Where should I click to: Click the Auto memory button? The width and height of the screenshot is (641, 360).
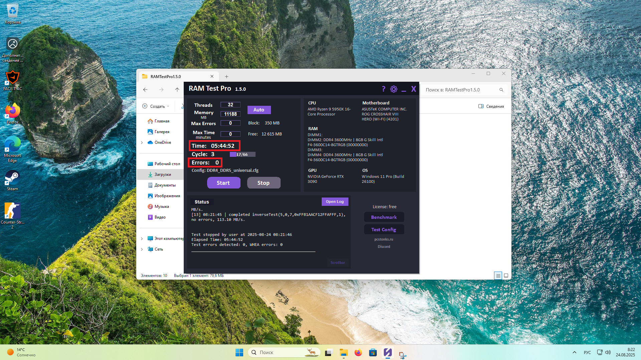point(259,110)
